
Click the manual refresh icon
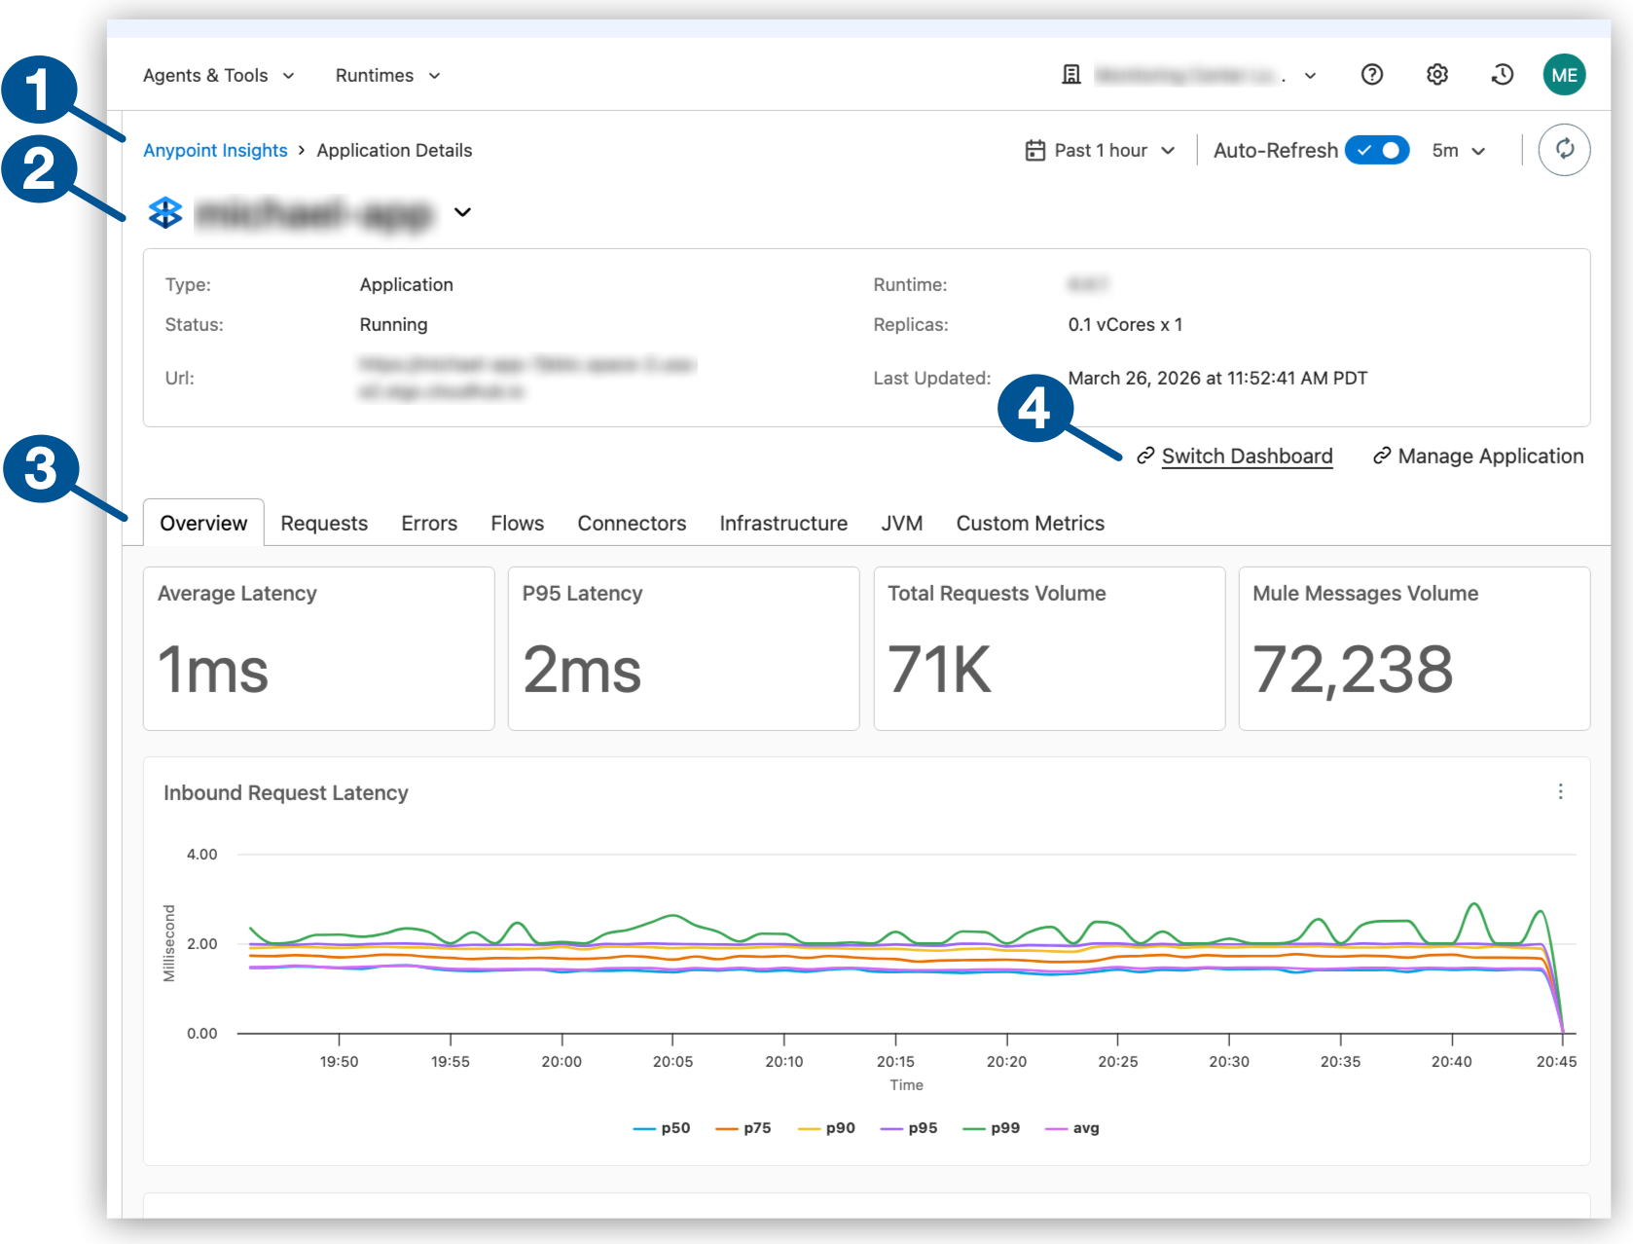tap(1564, 150)
